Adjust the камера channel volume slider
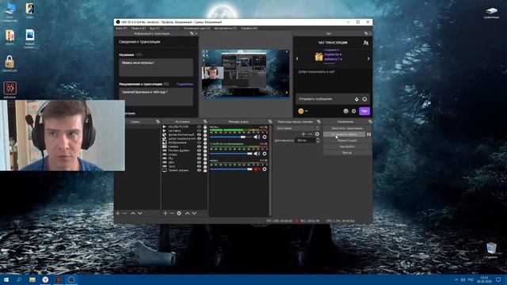This screenshot has width=507, height=285. [231, 169]
